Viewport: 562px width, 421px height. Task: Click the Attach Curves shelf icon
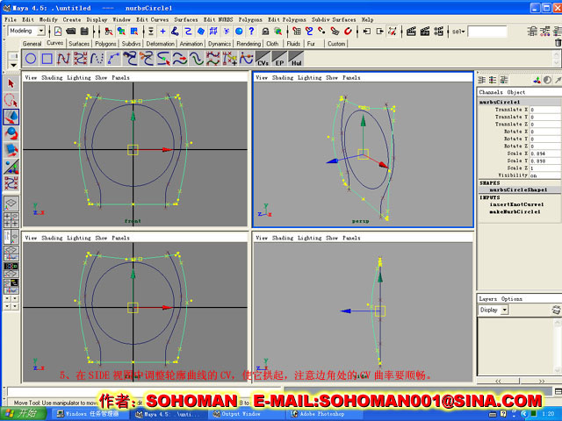[130, 59]
